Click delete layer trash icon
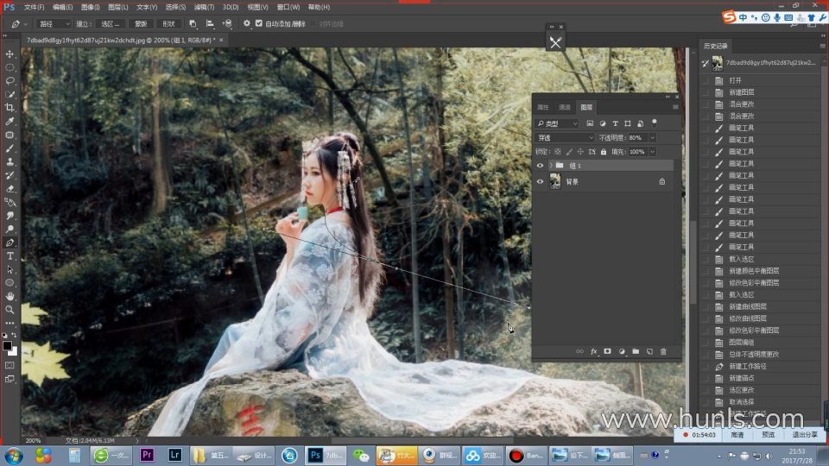 [663, 351]
